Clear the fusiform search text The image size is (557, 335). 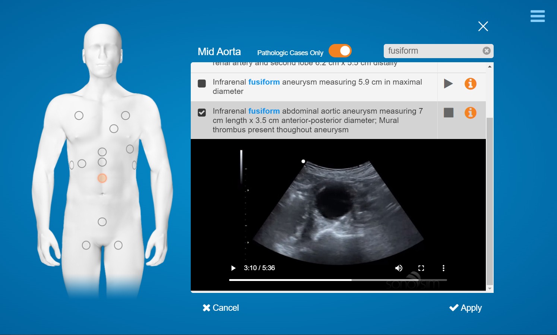pos(486,51)
